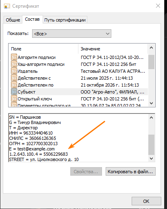The width and height of the screenshot is (167, 209).
Task: Click value 21 октября 2026 г. 11:54:13
Action: (110, 85)
